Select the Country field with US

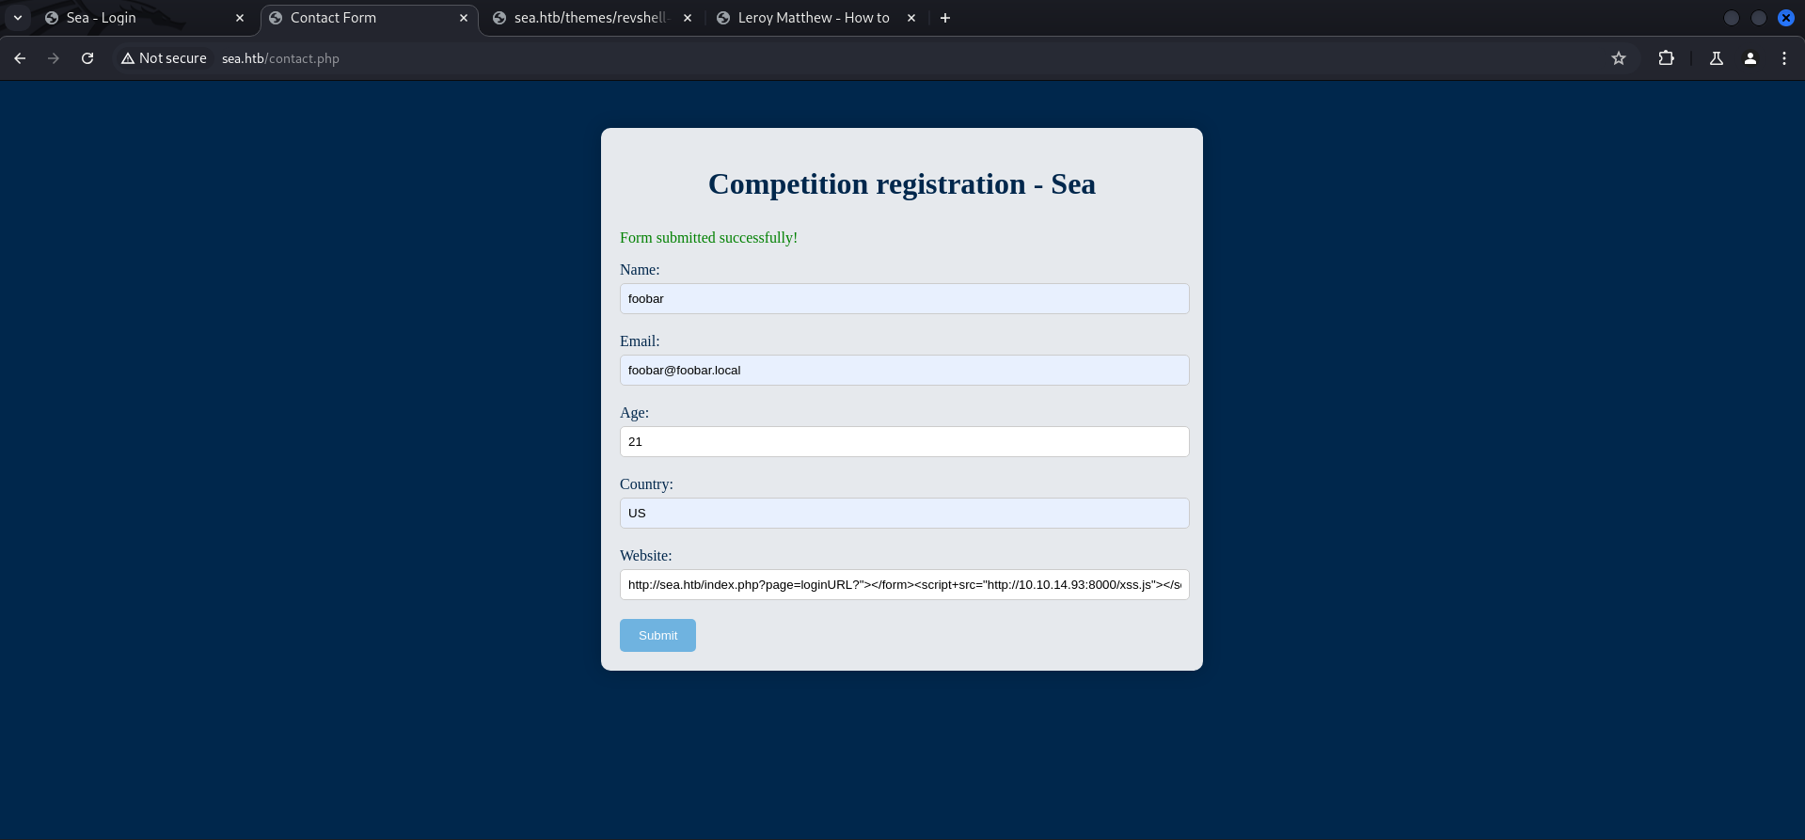pyautogui.click(x=904, y=514)
